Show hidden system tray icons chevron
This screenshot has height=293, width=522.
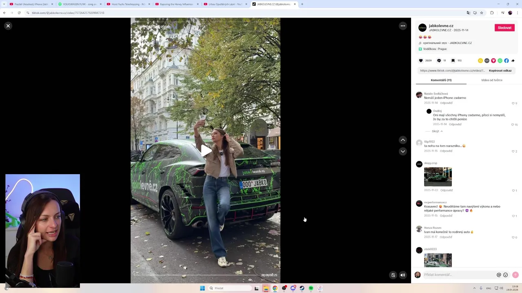474,288
